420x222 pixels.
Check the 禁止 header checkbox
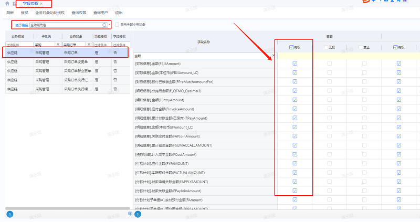click(361, 47)
